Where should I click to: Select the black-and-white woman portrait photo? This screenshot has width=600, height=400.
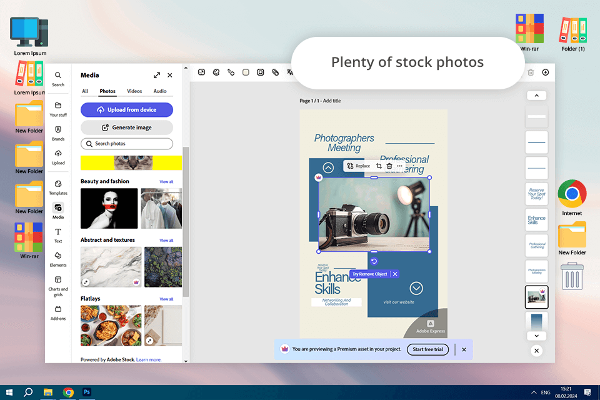pos(109,208)
